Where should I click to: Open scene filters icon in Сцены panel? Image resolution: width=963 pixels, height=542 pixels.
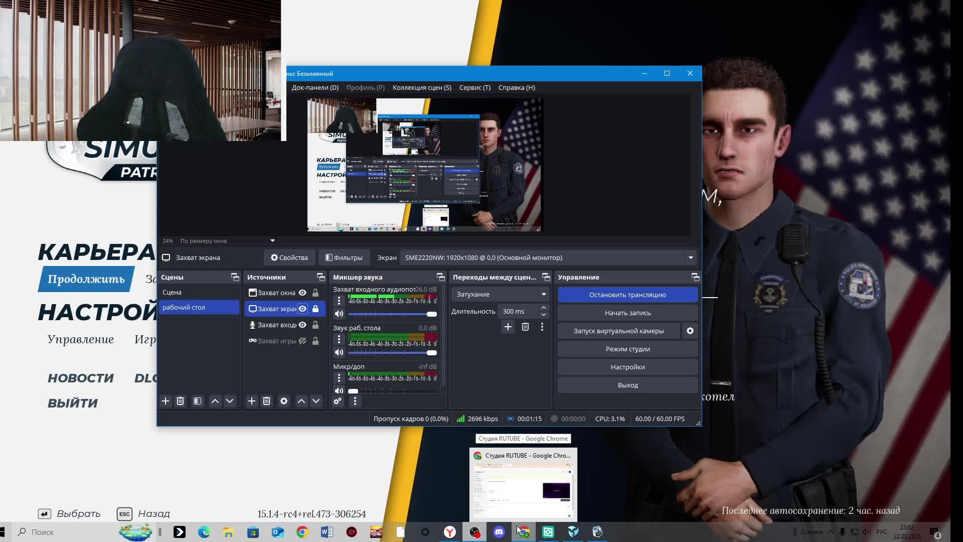coord(198,401)
